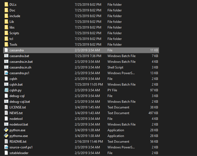Select the sstableloader file name

(x=19, y=153)
